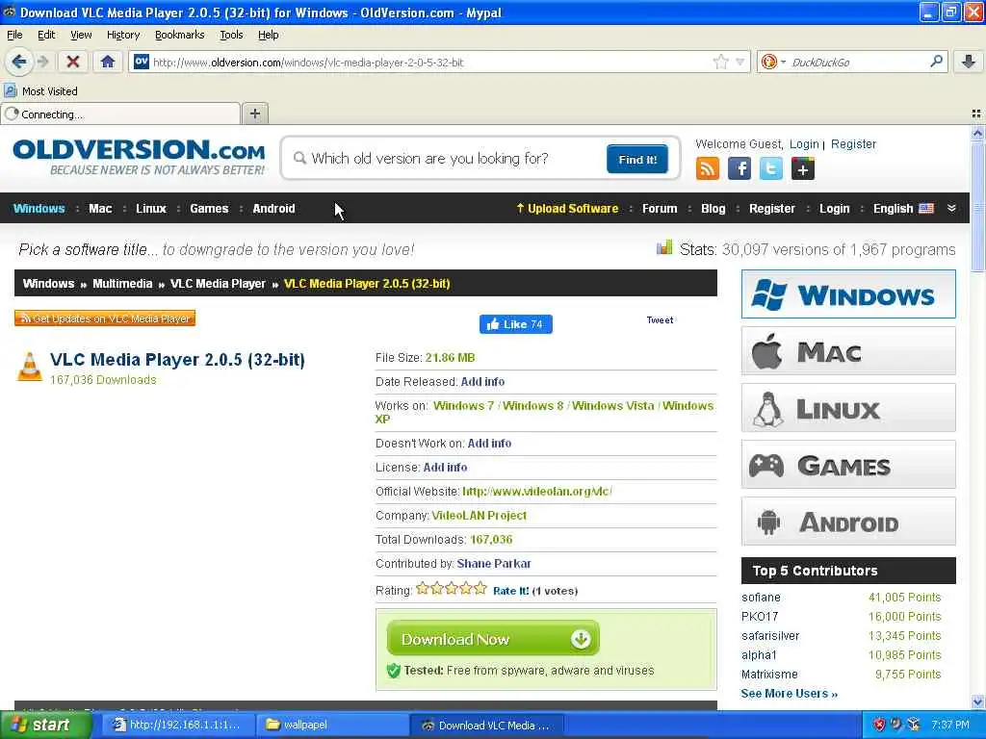Click the Tweet link
The image size is (986, 739).
click(x=660, y=319)
